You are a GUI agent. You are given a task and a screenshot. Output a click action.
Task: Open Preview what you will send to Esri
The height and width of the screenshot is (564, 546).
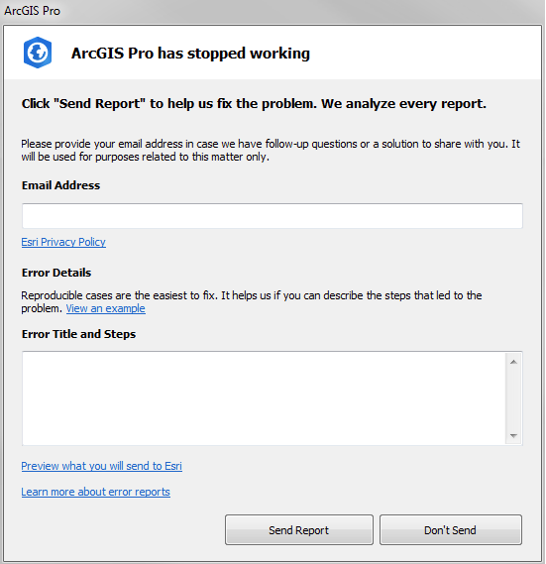[101, 466]
